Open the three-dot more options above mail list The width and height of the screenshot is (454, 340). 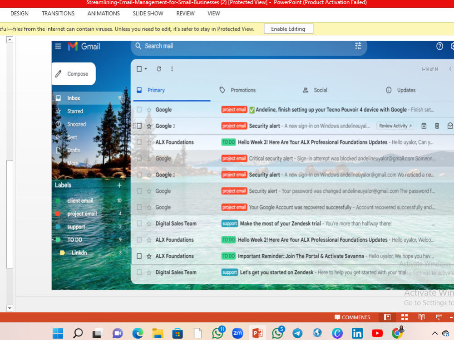click(172, 69)
